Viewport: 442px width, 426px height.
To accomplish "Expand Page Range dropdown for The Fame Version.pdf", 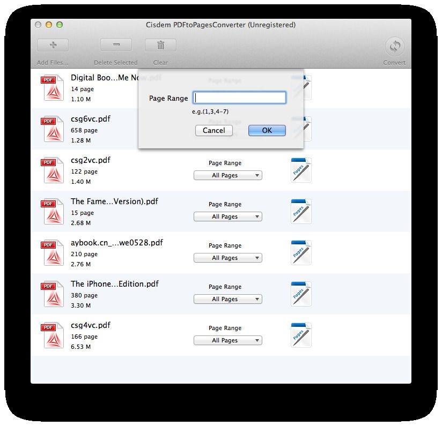I will 227,216.
